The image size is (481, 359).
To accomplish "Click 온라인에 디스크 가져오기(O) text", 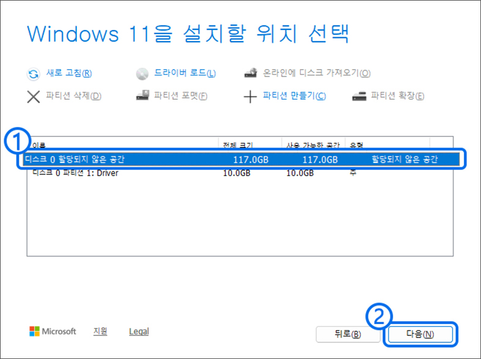I will [x=317, y=73].
